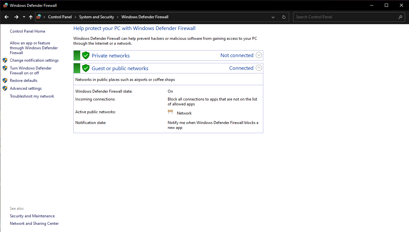Screen dimensions: 409x232
Task: Click the green shield checkmark on Private networks
Action: (x=85, y=55)
